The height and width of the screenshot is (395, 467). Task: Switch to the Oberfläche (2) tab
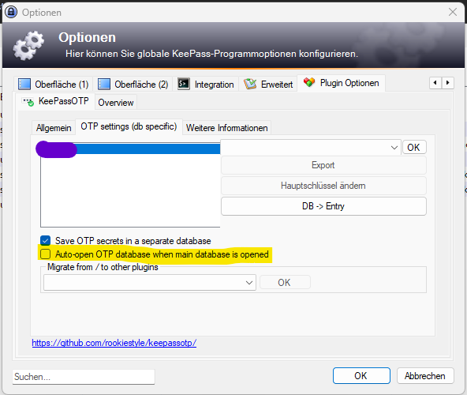[133, 84]
